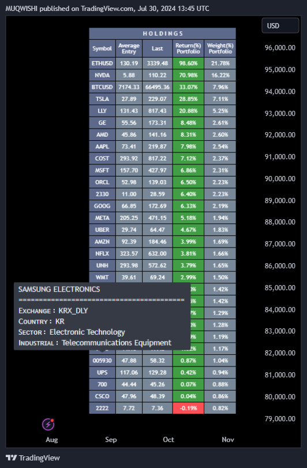The width and height of the screenshot is (307, 468).
Task: Select the Return(%) Portfolio column header
Action: click(188, 48)
